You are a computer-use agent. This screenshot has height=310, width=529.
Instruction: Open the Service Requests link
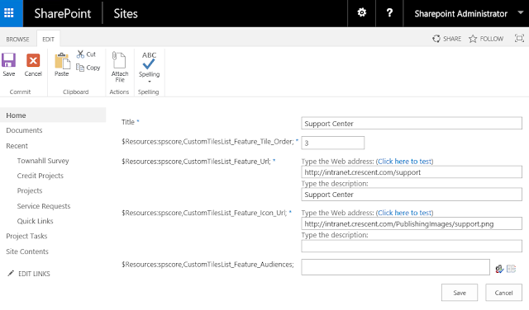coord(44,206)
